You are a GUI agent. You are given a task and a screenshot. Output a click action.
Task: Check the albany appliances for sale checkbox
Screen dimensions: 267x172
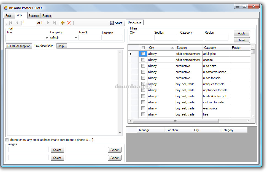tap(143, 90)
